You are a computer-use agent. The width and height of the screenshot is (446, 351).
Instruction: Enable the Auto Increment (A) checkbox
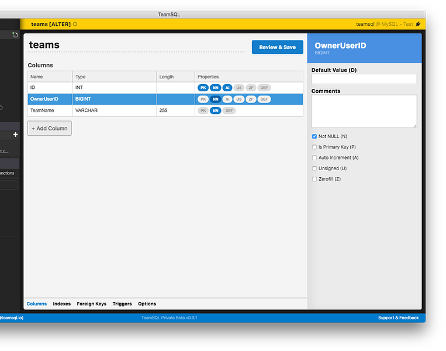[x=314, y=158]
